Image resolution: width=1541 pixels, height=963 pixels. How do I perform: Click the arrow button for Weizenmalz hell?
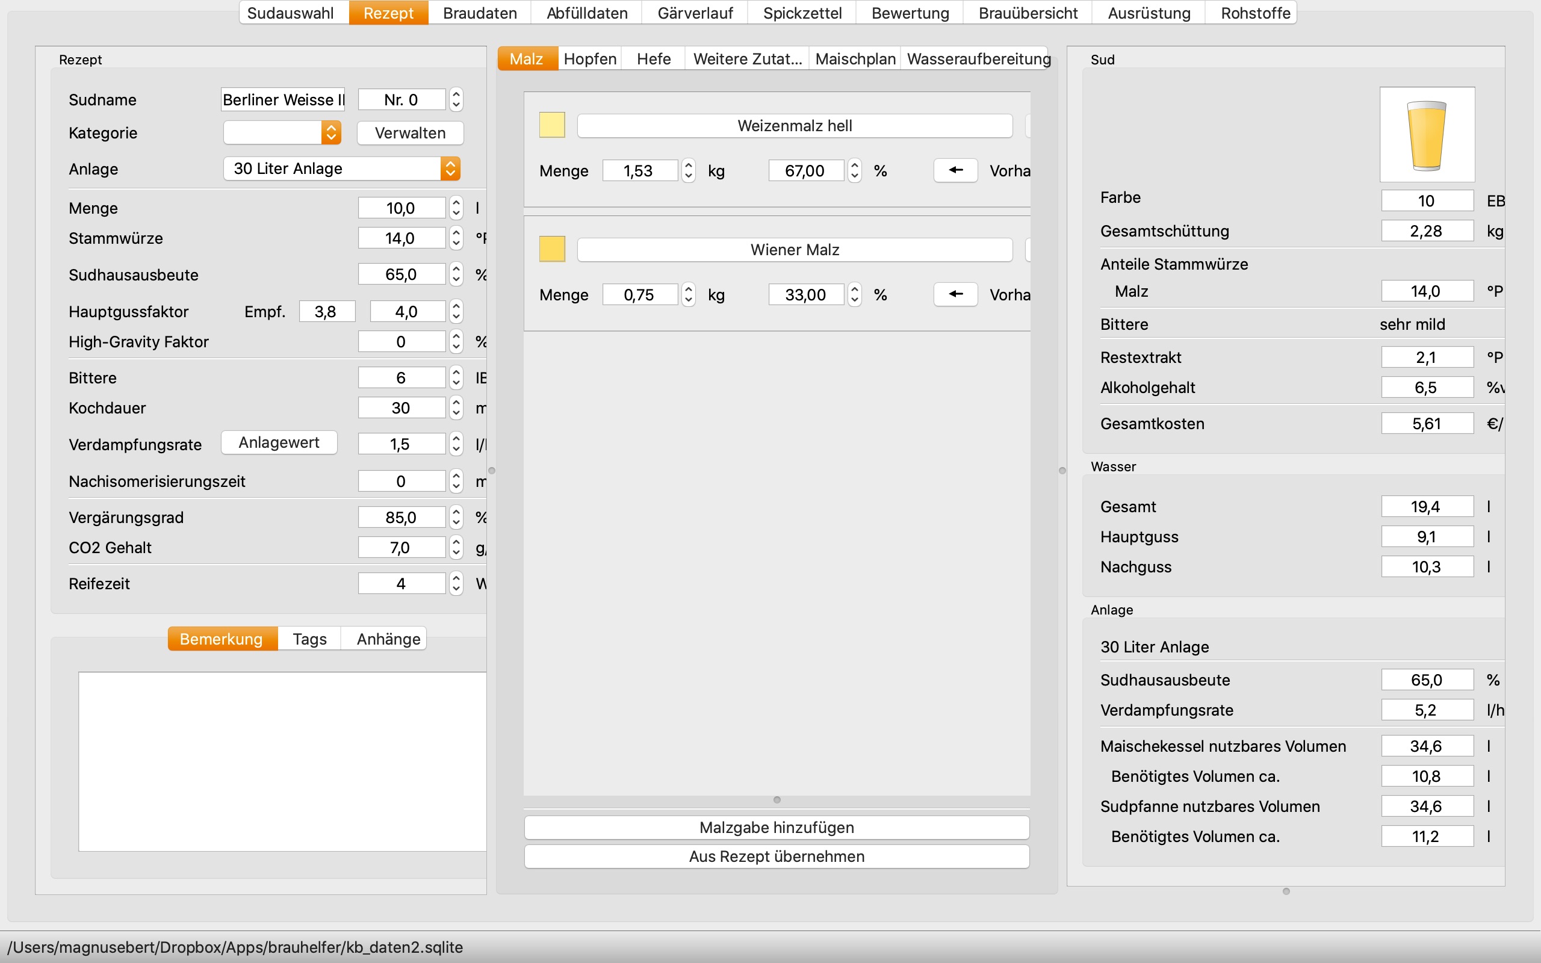[x=955, y=170]
